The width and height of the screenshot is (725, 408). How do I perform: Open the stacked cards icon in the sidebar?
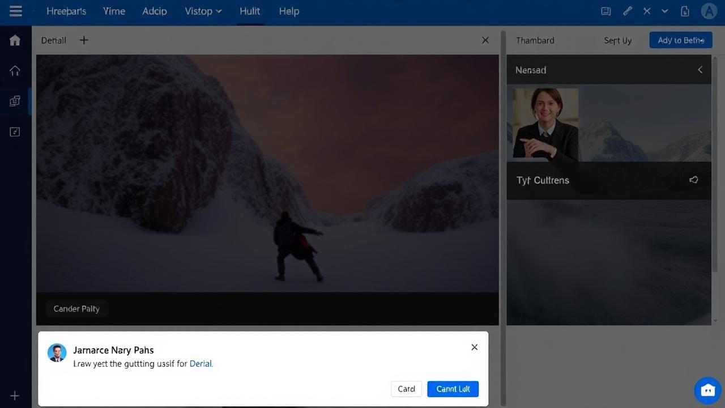(x=15, y=101)
